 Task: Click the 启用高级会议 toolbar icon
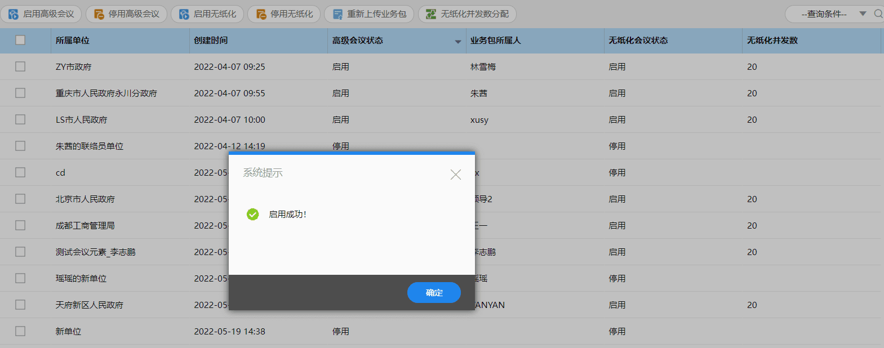(x=14, y=14)
